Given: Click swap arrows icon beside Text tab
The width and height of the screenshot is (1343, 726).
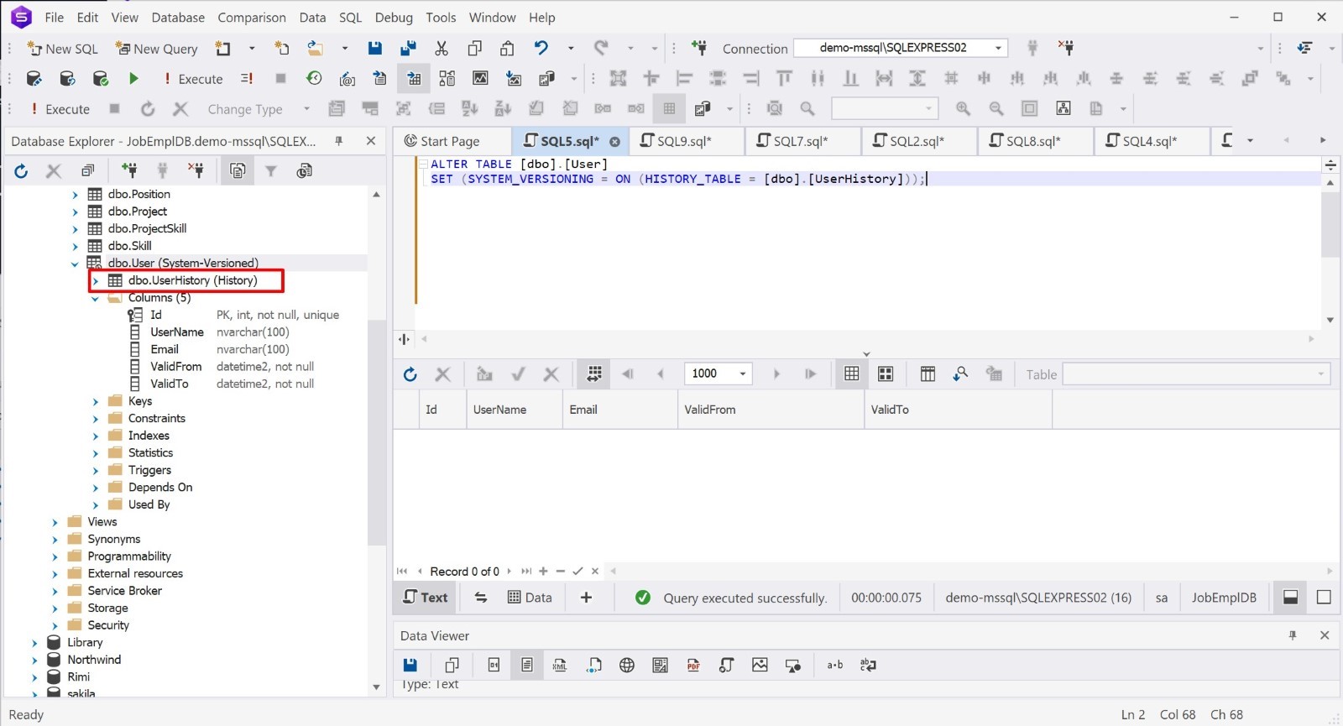Looking at the screenshot, I should 481,598.
